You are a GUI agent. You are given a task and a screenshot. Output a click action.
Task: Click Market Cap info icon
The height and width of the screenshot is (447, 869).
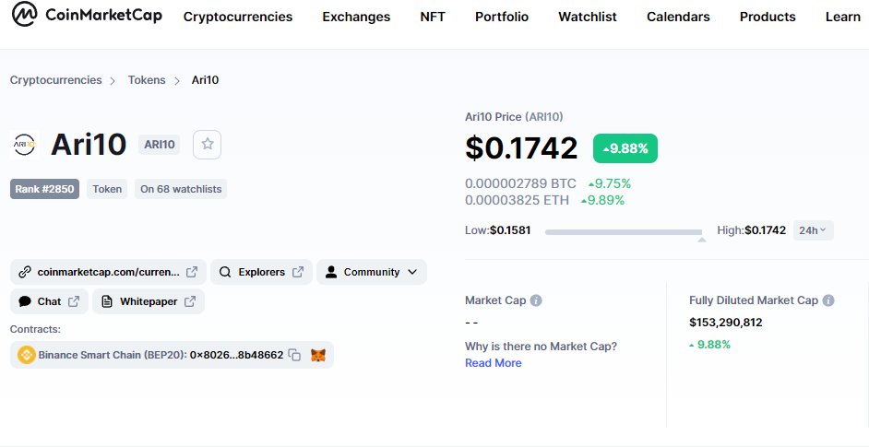point(536,300)
